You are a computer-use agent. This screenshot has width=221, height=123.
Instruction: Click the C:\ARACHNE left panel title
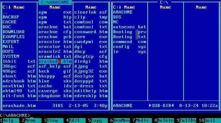pyautogui.click(x=55, y=2)
